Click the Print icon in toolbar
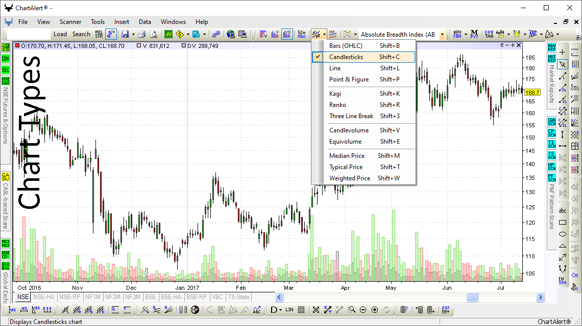Viewport: 582px width, 326px height. click(x=142, y=34)
